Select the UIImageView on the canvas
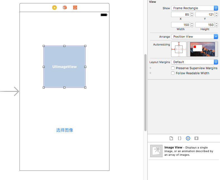The image size is (220, 180). point(64,67)
